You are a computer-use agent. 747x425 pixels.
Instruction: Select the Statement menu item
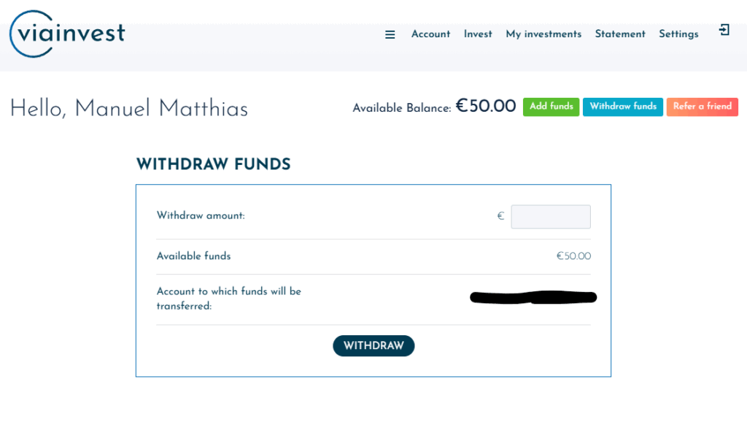tap(620, 34)
